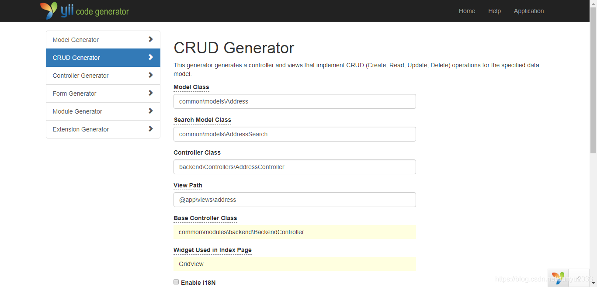Open the Help page from the navbar

coord(494,10)
